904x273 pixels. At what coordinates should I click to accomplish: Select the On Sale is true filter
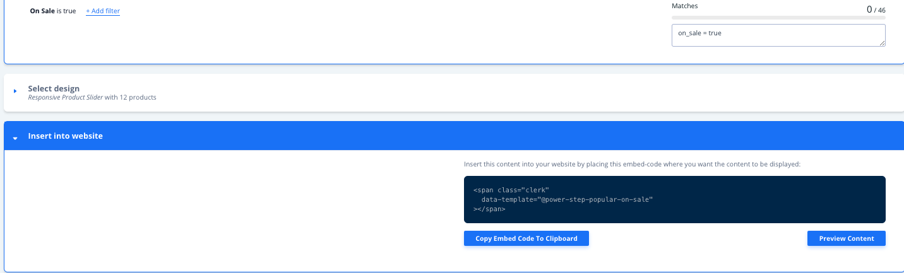point(52,11)
